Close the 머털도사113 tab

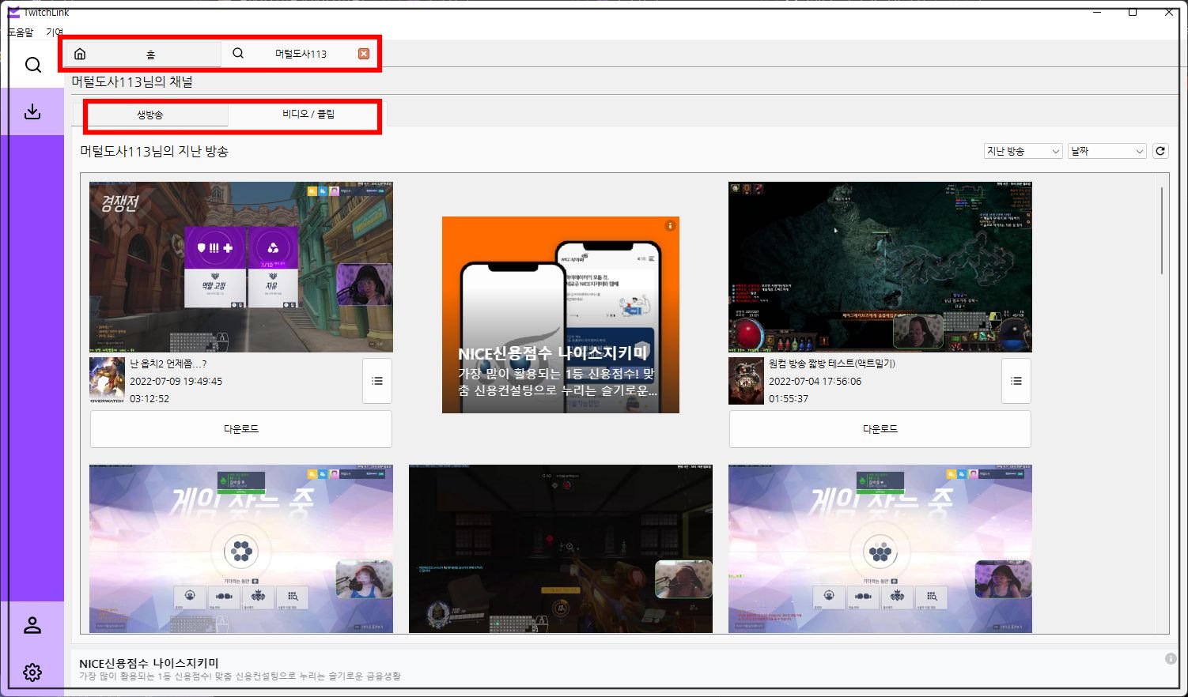click(364, 54)
